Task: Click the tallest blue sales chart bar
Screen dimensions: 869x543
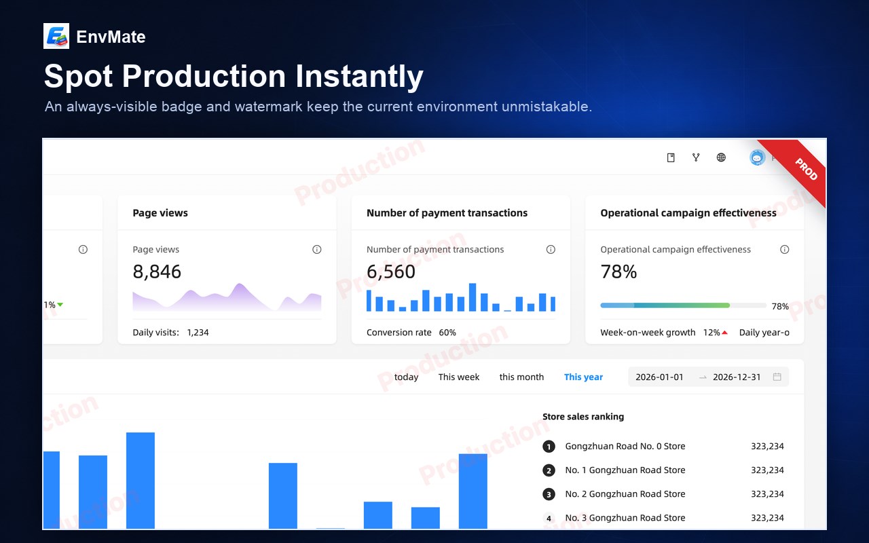Action: (141, 481)
